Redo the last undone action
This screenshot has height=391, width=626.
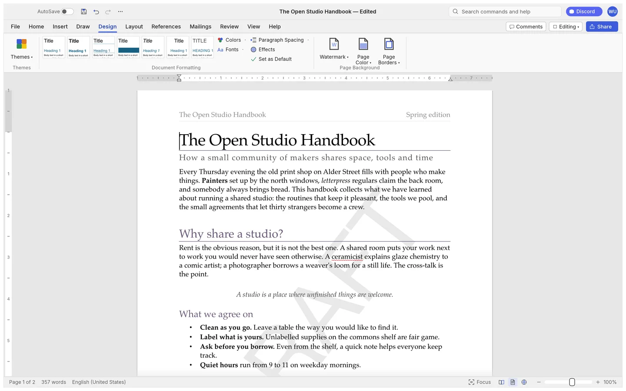point(108,12)
